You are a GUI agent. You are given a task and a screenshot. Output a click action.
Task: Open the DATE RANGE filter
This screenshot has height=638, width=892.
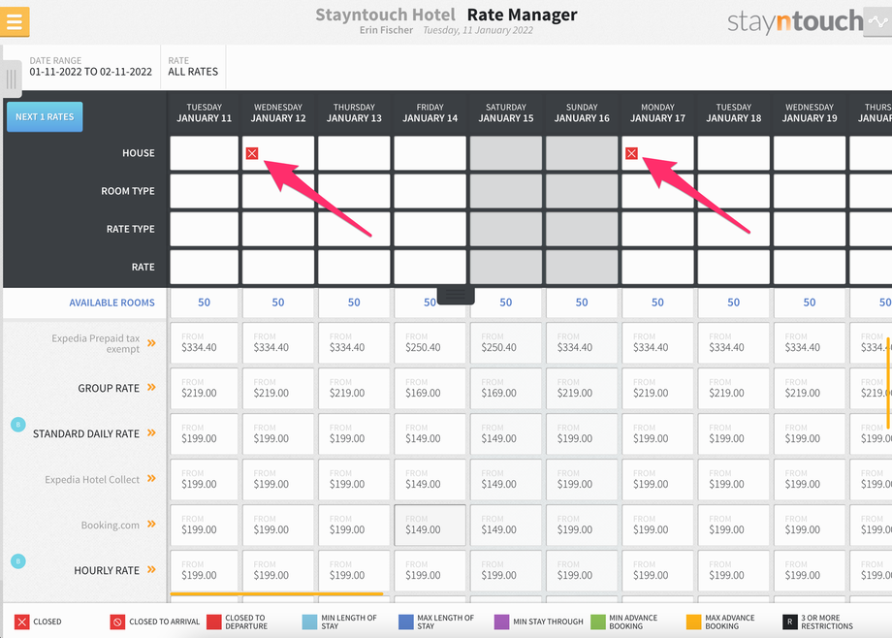(91, 67)
